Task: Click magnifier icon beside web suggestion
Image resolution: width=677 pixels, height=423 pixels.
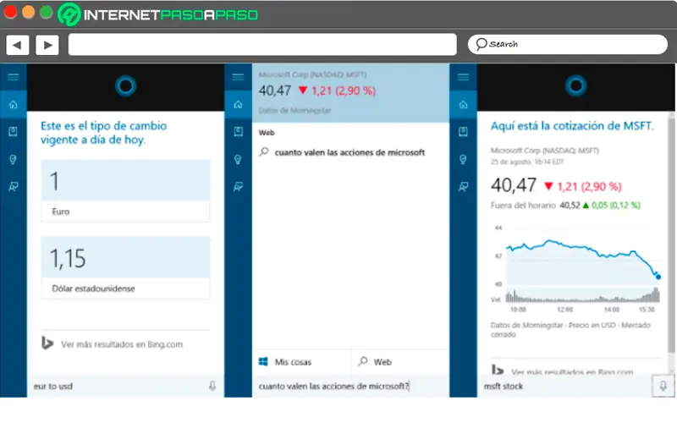Action: coord(264,152)
